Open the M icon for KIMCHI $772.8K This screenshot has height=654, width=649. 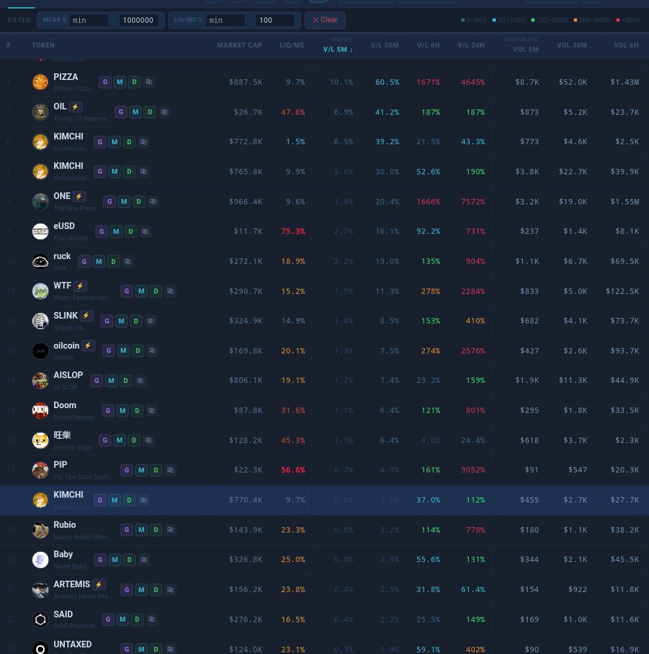[115, 142]
